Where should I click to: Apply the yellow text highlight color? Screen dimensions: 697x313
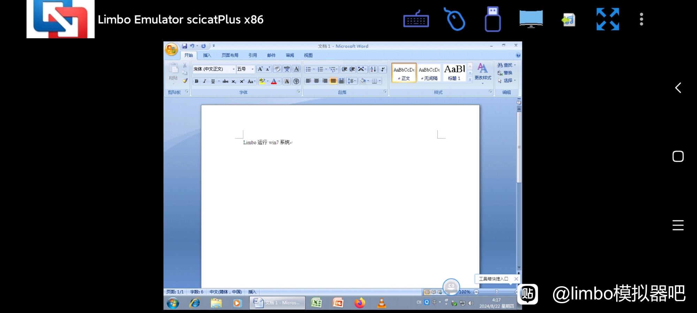[x=262, y=81]
